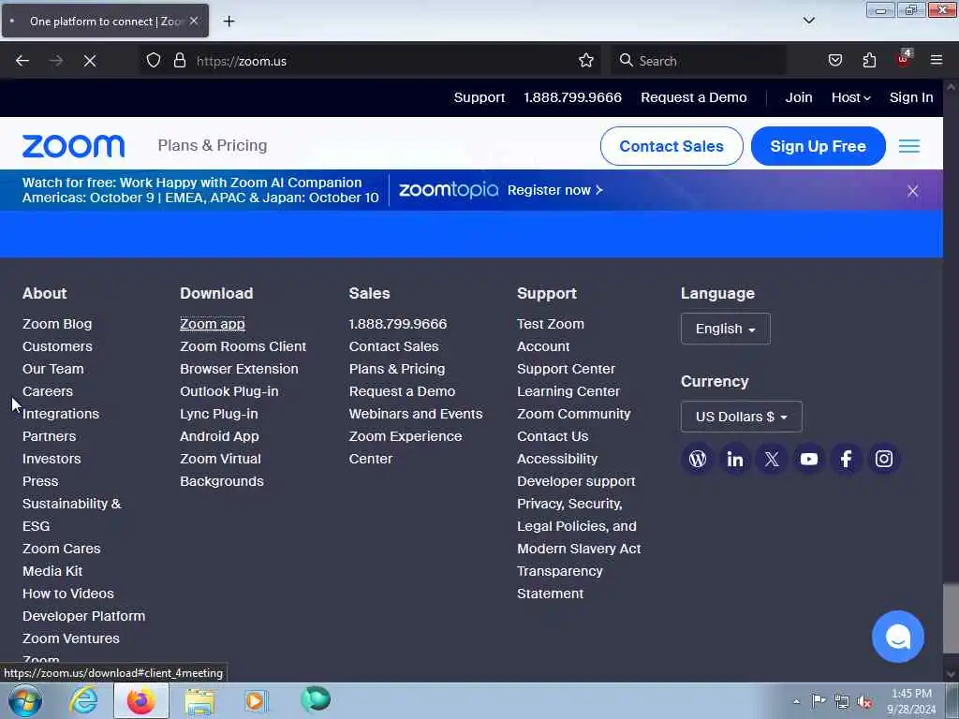Click the page vertical scrollbar thumb

point(951,619)
